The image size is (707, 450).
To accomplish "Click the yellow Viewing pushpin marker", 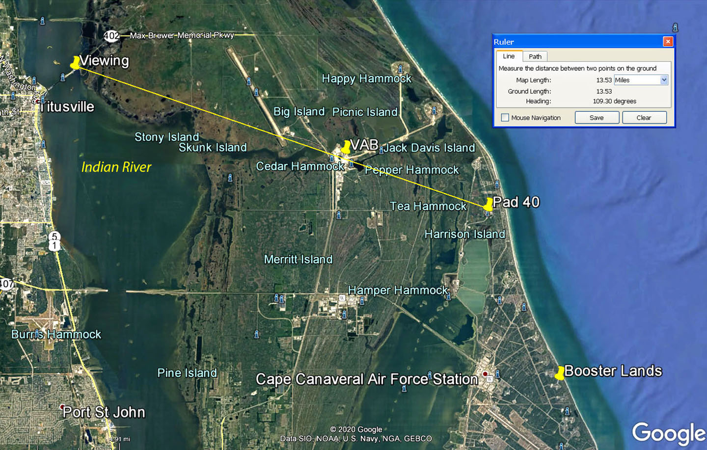I will [75, 62].
